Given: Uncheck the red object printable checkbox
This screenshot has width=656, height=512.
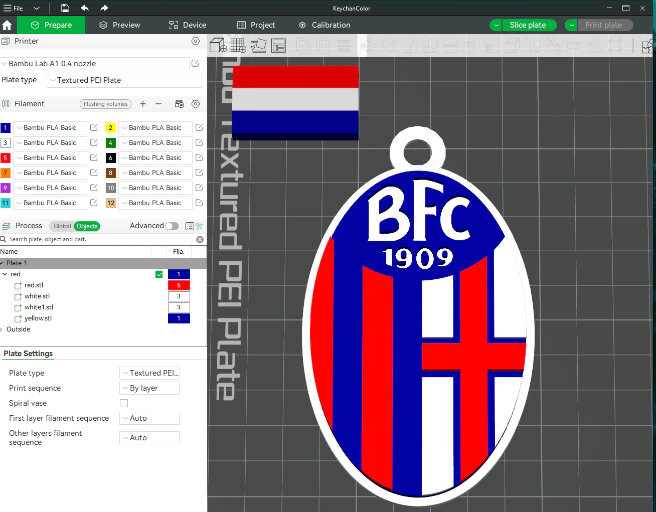Looking at the screenshot, I should pyautogui.click(x=159, y=274).
